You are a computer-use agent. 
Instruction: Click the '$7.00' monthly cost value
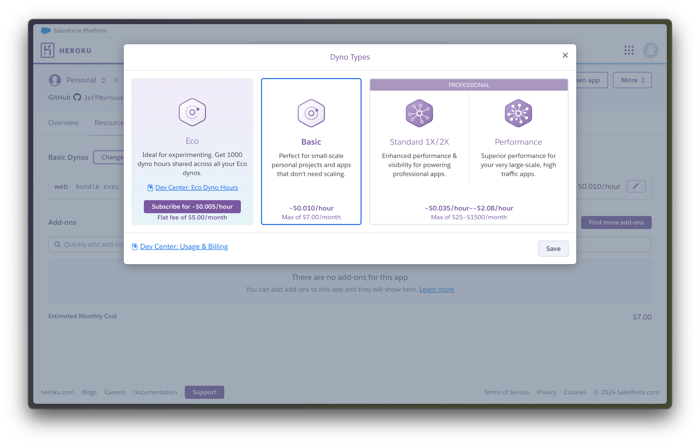642,317
